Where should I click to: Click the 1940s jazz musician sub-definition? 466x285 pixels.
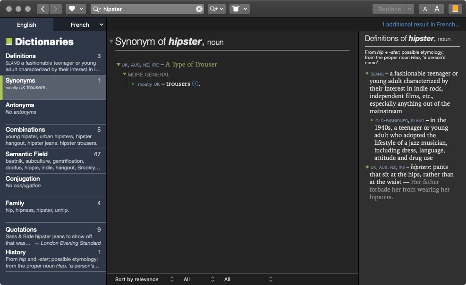(411, 139)
